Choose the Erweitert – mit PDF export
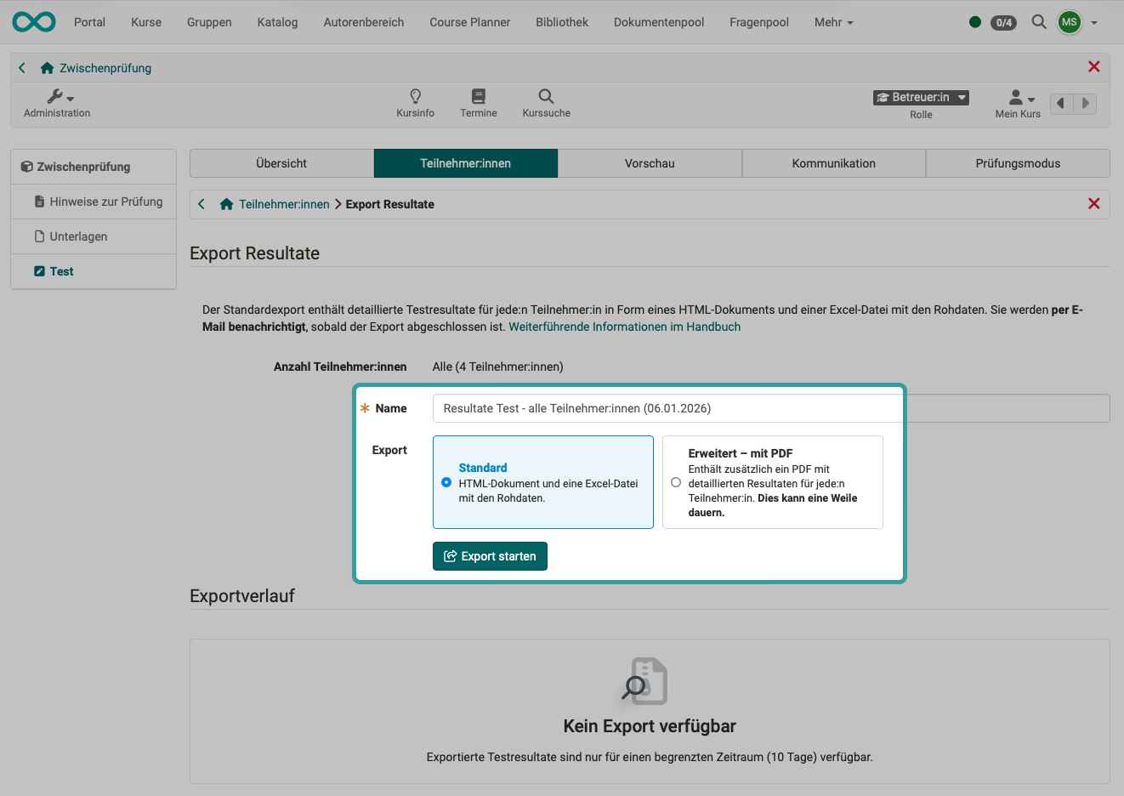The height and width of the screenshot is (796, 1124). coord(675,482)
